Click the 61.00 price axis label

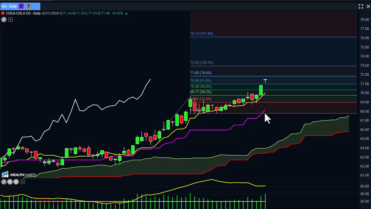[x=364, y=176]
